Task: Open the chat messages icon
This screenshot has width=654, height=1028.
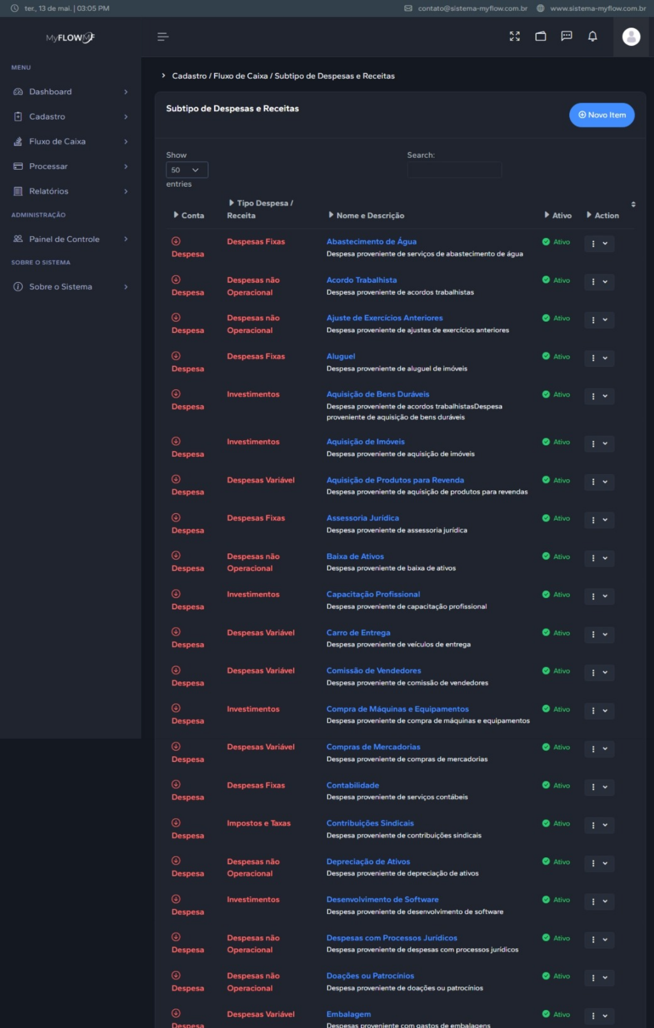Action: (x=566, y=36)
